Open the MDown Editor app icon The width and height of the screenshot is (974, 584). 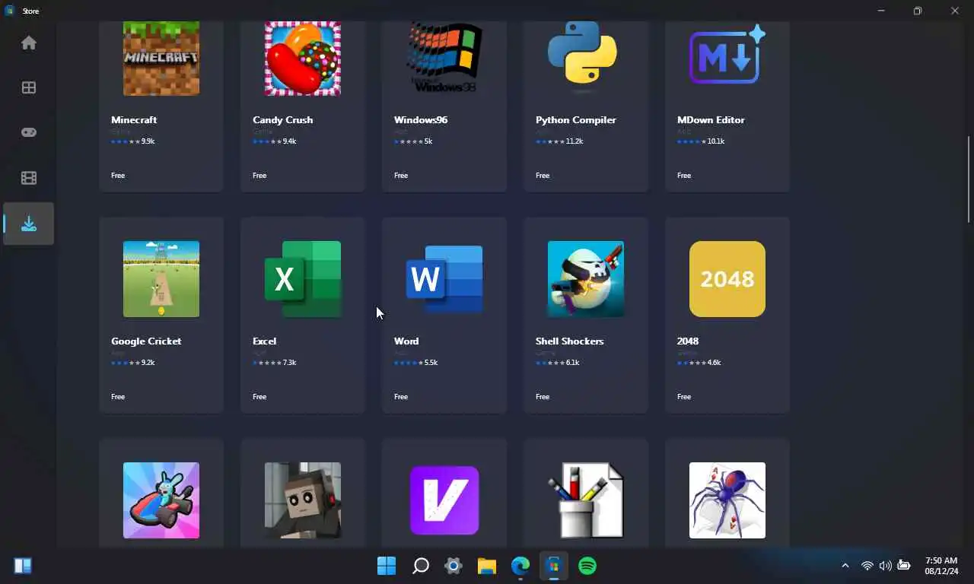coord(727,55)
